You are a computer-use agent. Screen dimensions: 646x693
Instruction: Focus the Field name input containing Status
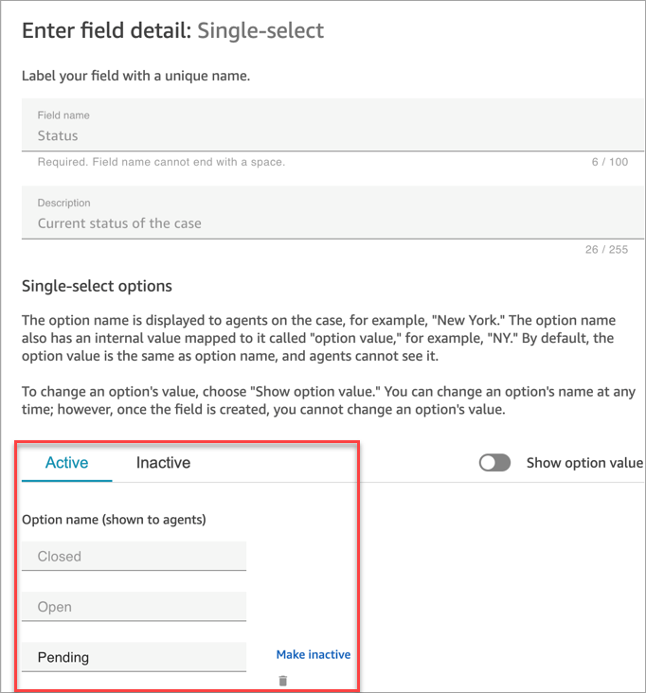click(332, 135)
